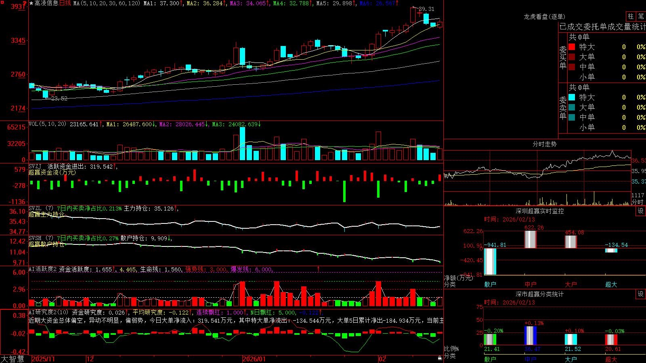Viewport: 646px width, 363px height.
Task: Click the AI研究度2(10) indicator label
Action: [48, 312]
